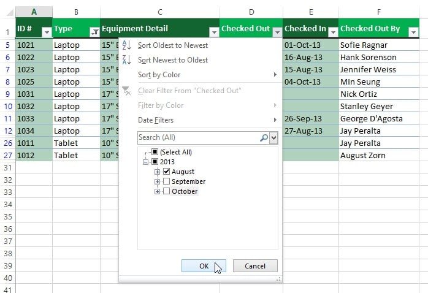Click the Sort Newest to Oldest Z-A icon
The height and width of the screenshot is (293, 428).
tap(127, 59)
